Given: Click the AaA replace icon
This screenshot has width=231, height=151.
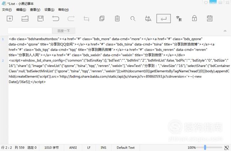Looking at the screenshot, I should pyautogui.click(x=148, y=19).
